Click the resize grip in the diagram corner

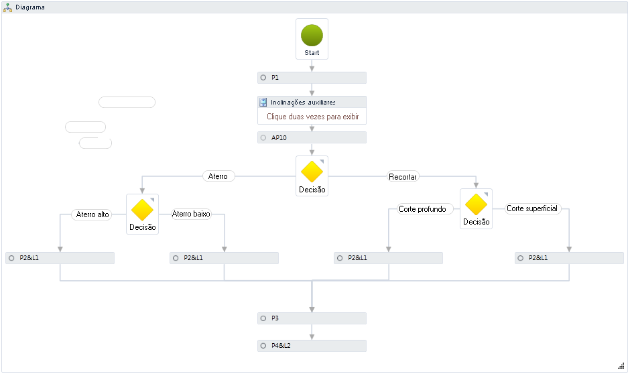621,365
